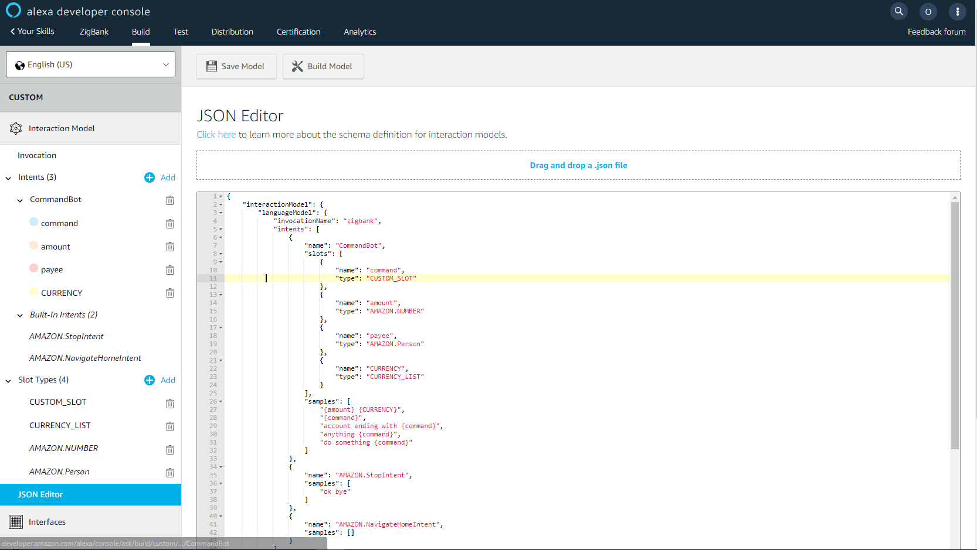Delete AMAZON.NUMBER slot type via trash icon

point(170,450)
